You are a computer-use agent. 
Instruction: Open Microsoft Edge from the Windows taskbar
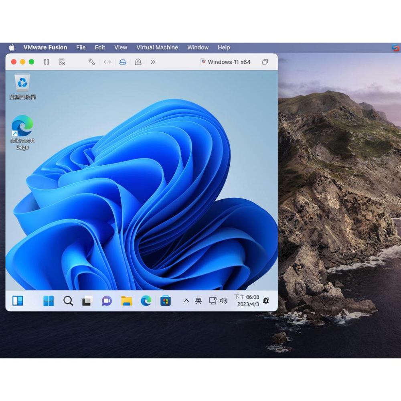click(145, 301)
